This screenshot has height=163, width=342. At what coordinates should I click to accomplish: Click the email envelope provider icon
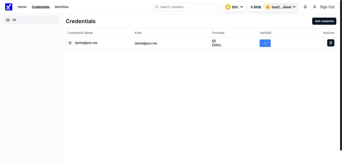click(x=214, y=41)
